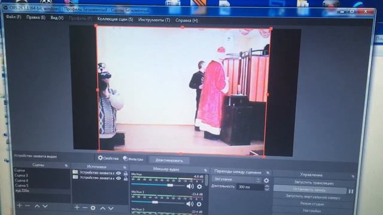Toggle visibility eye of the first source
383x215 pixels.
(118, 173)
